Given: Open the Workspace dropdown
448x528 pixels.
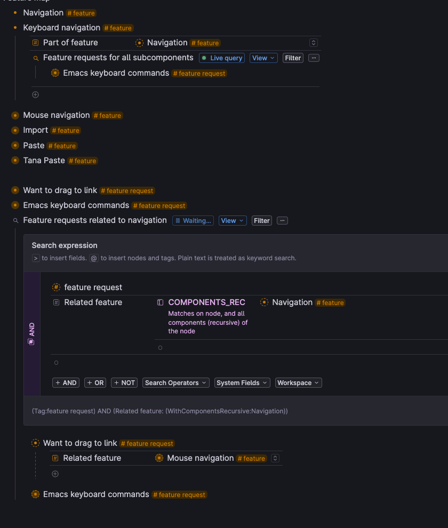Looking at the screenshot, I should coord(299,383).
